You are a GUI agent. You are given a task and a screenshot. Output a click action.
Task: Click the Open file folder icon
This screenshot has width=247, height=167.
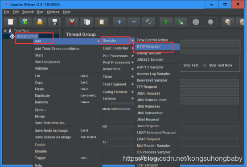click(40, 22)
